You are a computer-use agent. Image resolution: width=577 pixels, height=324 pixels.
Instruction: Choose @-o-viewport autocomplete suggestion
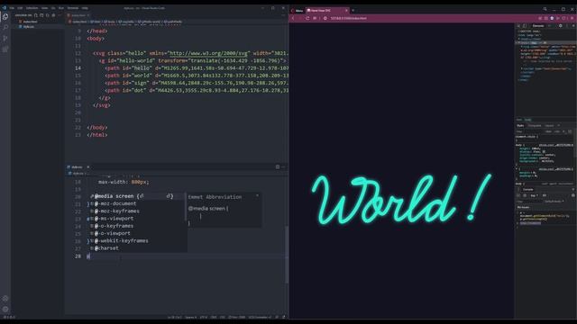point(137,233)
